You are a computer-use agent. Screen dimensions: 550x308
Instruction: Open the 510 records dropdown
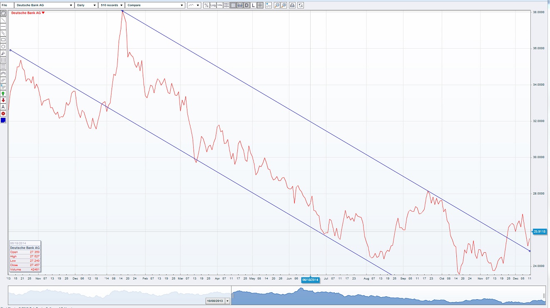pos(110,5)
